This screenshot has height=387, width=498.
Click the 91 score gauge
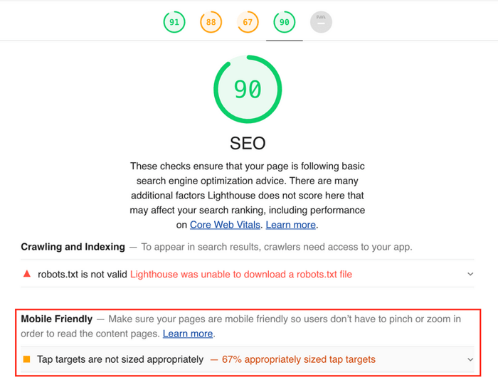(x=174, y=22)
